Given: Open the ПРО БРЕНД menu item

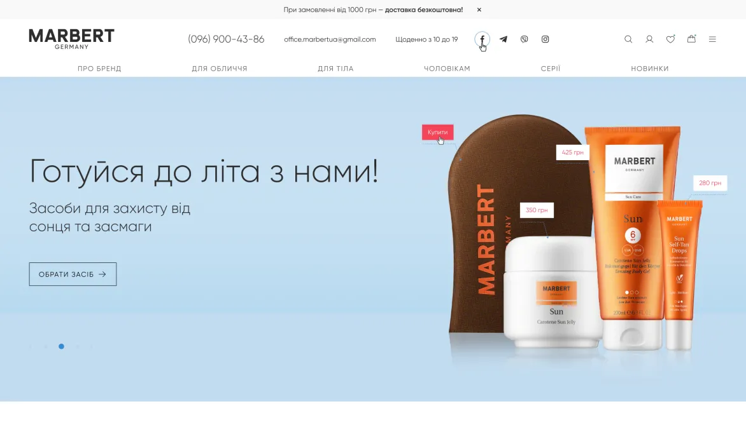Looking at the screenshot, I should pos(99,69).
